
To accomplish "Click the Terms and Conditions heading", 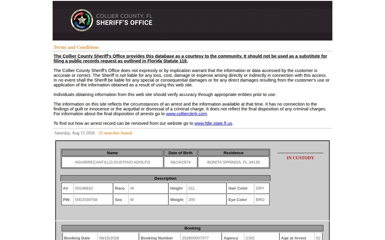I will tap(76, 47).
